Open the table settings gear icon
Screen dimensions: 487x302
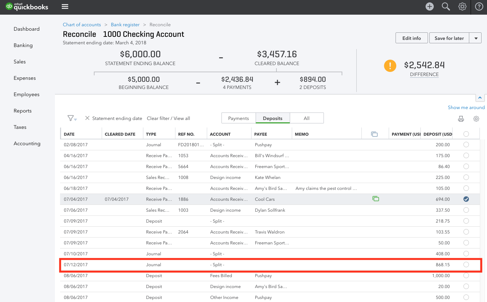tap(476, 119)
